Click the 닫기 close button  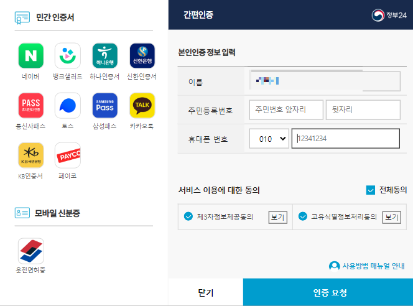click(x=206, y=292)
